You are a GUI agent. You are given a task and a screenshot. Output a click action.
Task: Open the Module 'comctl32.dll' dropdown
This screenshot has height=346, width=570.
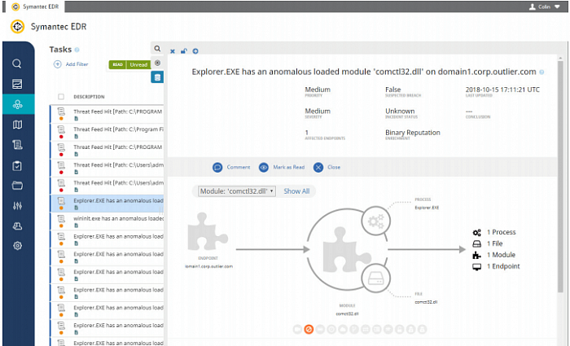237,191
